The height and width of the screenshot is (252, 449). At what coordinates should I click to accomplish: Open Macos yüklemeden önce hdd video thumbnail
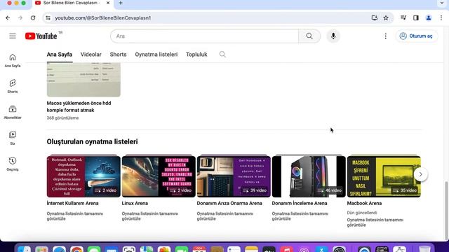[83, 80]
